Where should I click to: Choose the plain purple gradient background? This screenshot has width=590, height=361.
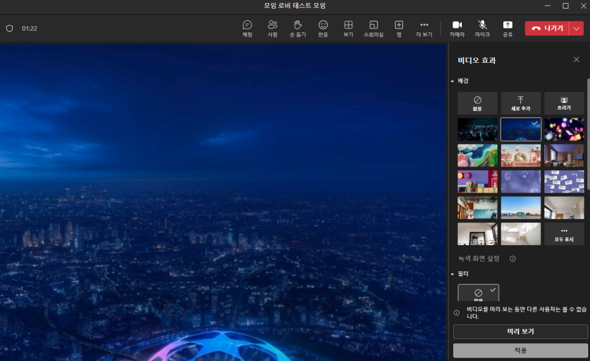point(520,182)
